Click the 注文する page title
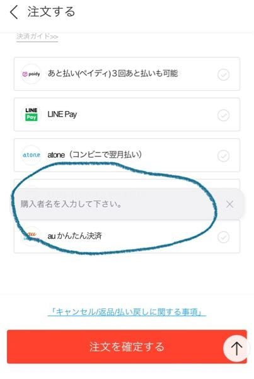This screenshot has width=254, height=379. point(51,11)
